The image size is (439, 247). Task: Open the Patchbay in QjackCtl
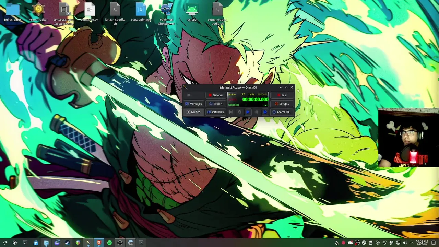[x=216, y=112]
